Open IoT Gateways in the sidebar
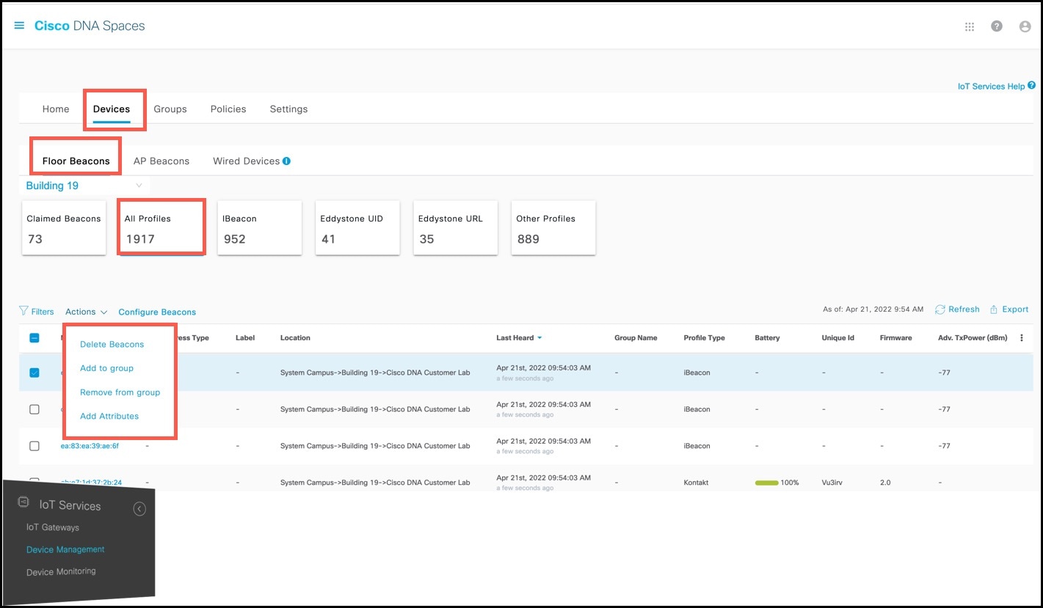Screen dimensions: 1043x608 53,527
